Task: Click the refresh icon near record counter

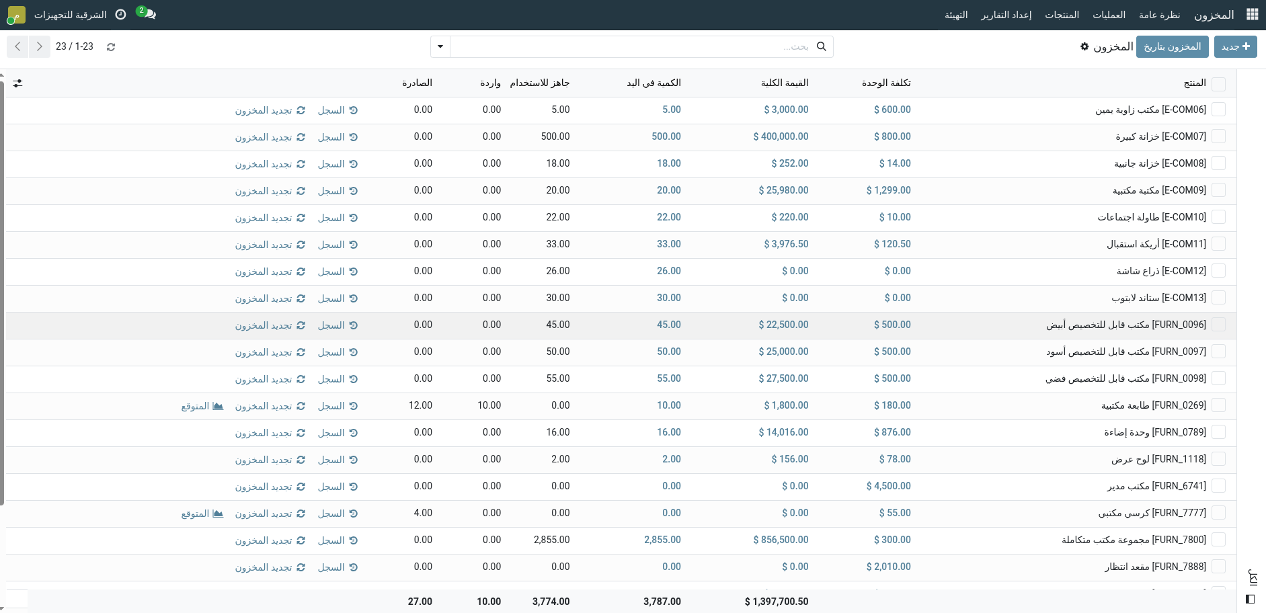Action: point(111,47)
